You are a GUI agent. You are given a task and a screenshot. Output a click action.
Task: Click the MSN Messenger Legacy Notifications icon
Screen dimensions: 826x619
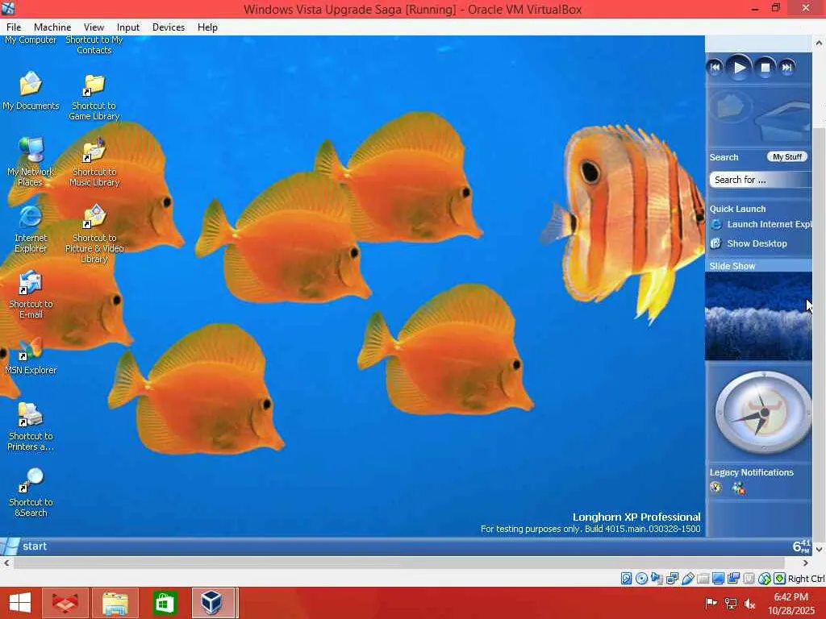point(739,488)
